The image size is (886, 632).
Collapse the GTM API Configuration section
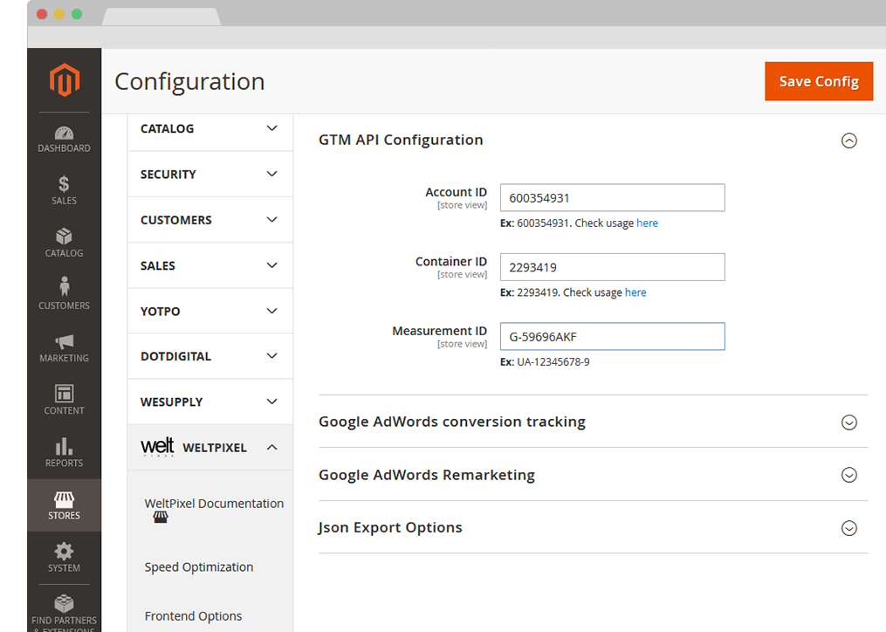[848, 141]
